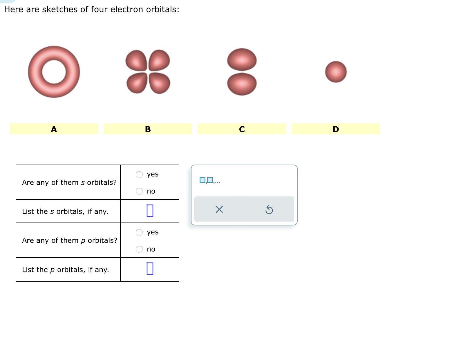Click the first blue square placeholder in template
The height and width of the screenshot is (339, 452).
point(202,180)
